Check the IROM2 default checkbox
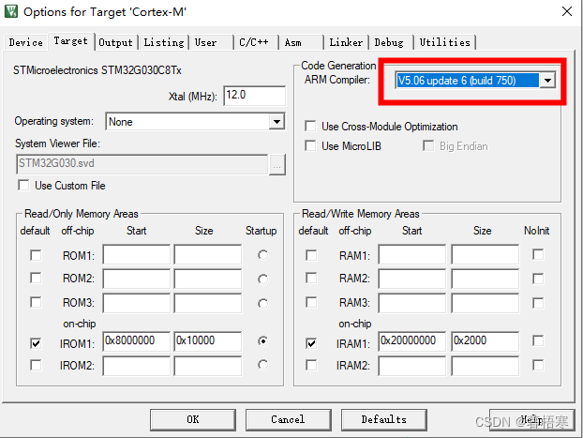583x438 pixels. coord(36,365)
